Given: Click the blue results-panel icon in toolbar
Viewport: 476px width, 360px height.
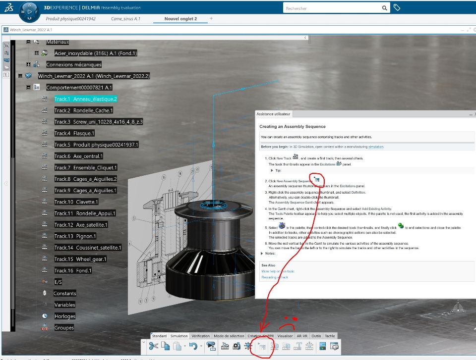Looking at the screenshot, I should point(323,346).
